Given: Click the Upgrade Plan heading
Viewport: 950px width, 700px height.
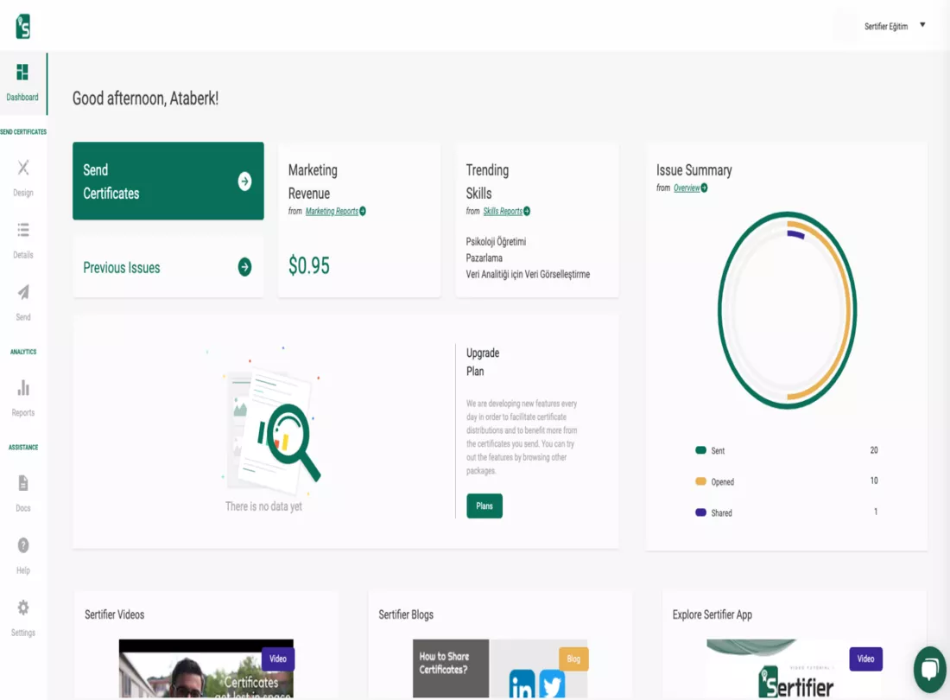Looking at the screenshot, I should tap(483, 362).
